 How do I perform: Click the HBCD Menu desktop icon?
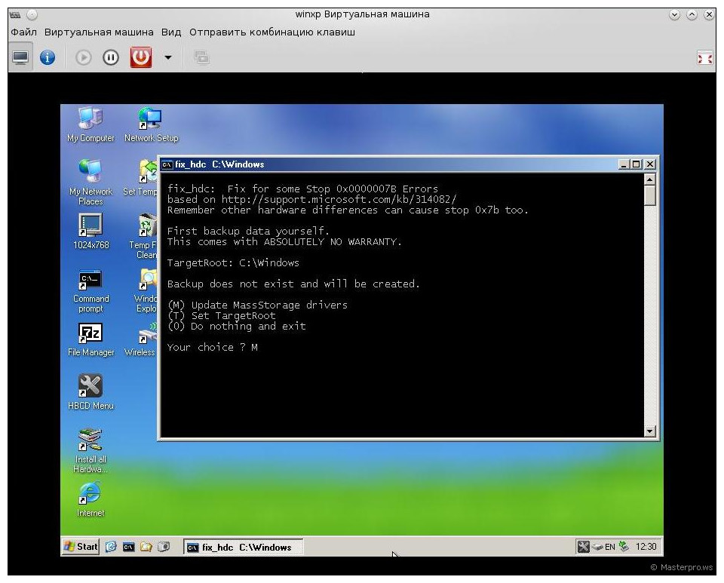(x=90, y=392)
